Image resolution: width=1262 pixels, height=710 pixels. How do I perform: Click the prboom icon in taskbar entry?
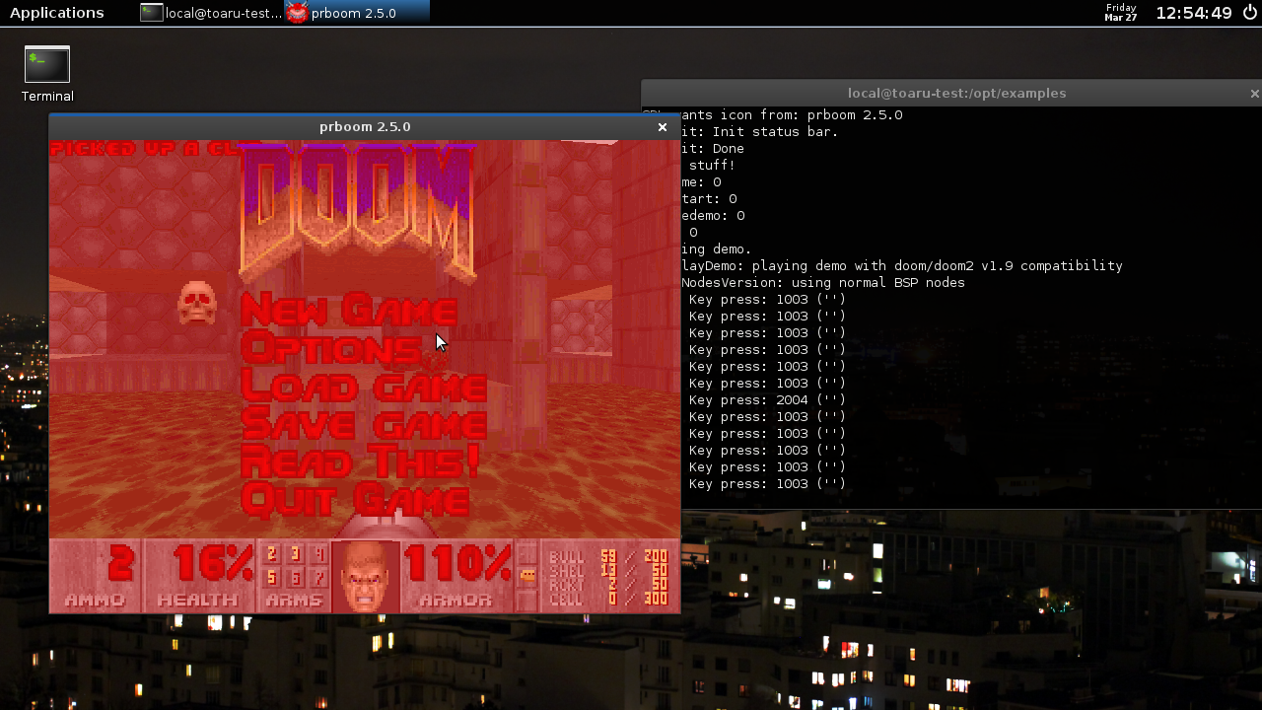297,13
